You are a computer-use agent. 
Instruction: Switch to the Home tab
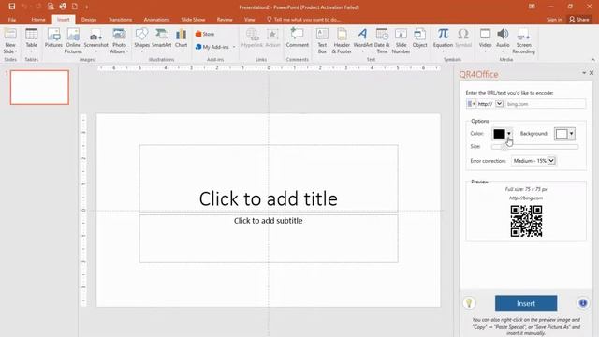pos(38,20)
